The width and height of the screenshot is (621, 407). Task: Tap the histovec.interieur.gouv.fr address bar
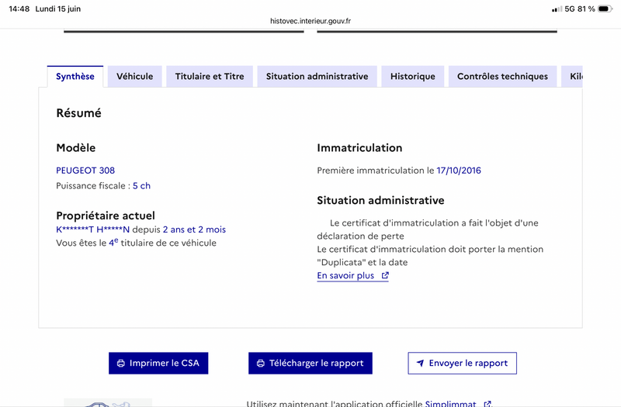coord(310,21)
